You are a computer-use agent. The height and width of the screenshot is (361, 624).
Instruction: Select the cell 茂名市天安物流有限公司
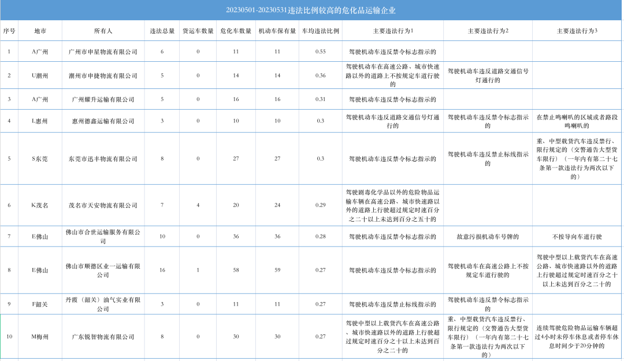pyautogui.click(x=103, y=205)
